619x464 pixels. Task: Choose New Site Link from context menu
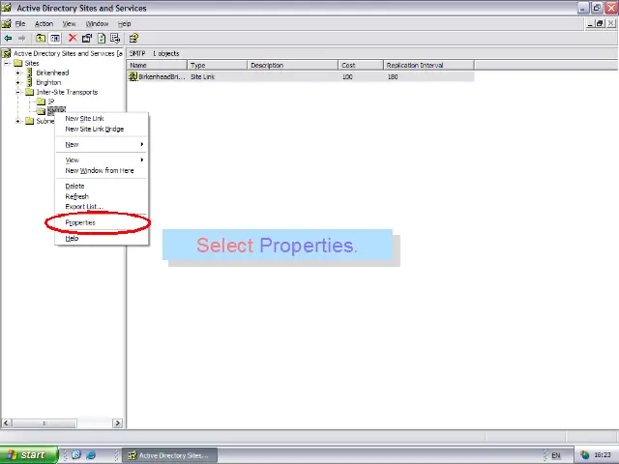pyautogui.click(x=102, y=118)
